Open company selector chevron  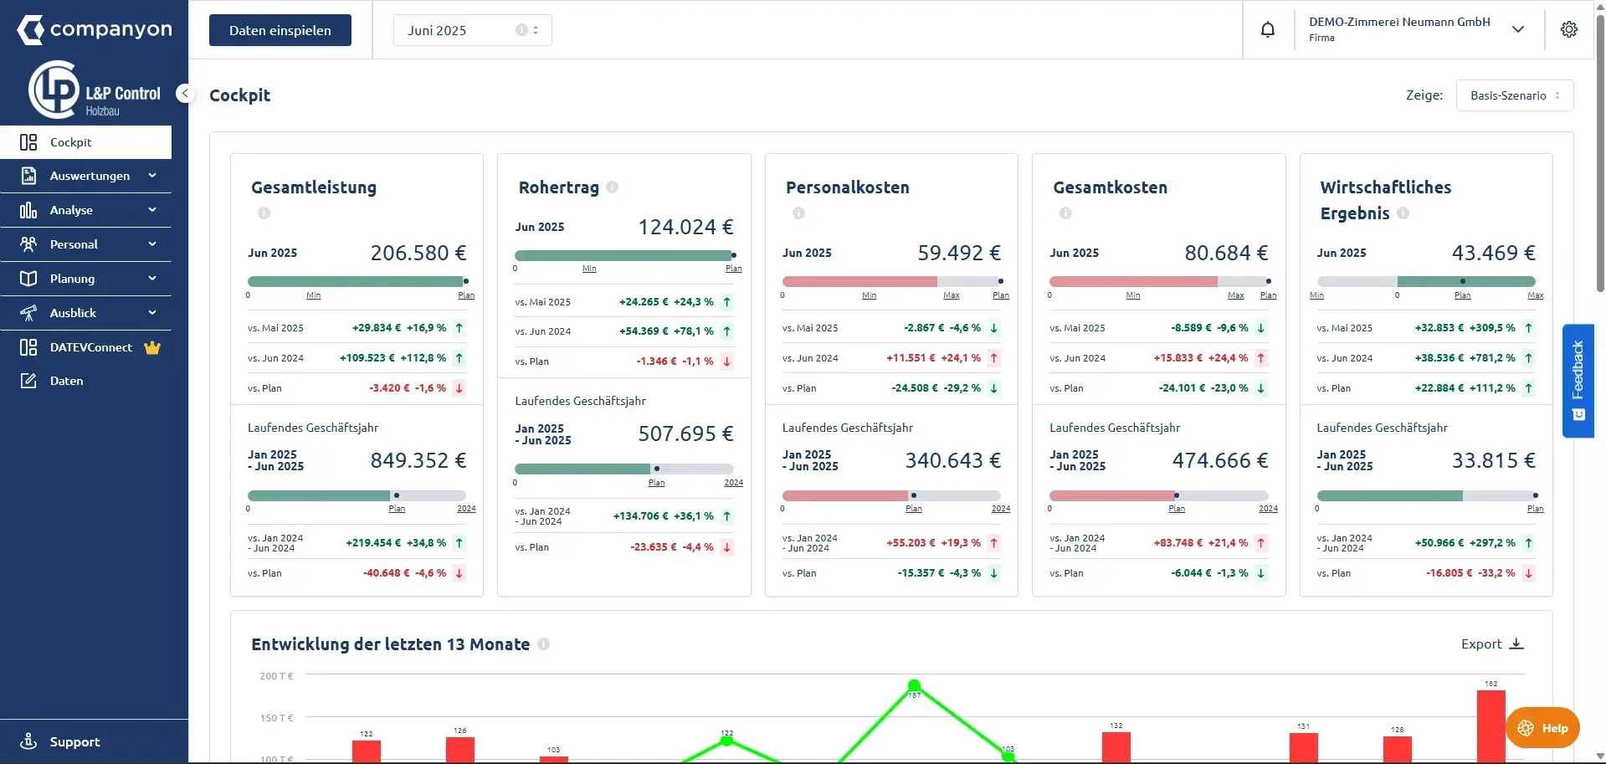(x=1518, y=29)
